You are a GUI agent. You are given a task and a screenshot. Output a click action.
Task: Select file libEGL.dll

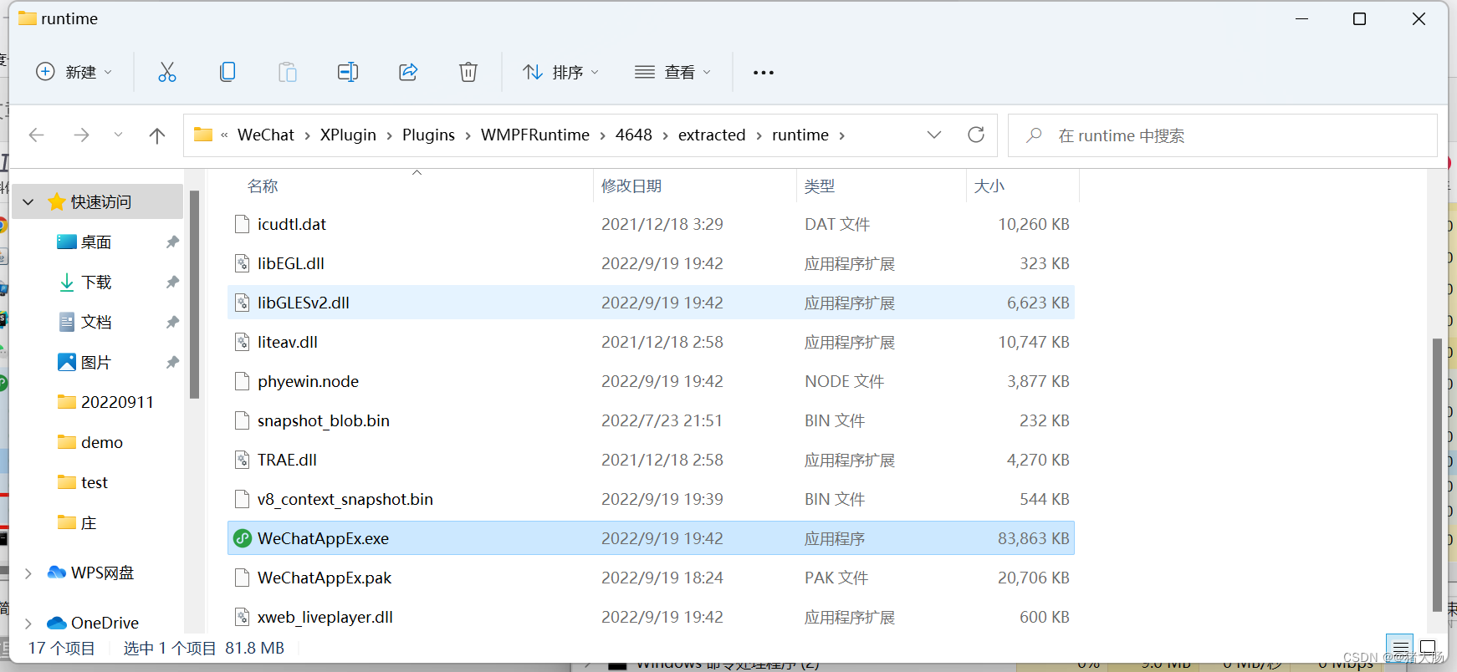point(651,263)
